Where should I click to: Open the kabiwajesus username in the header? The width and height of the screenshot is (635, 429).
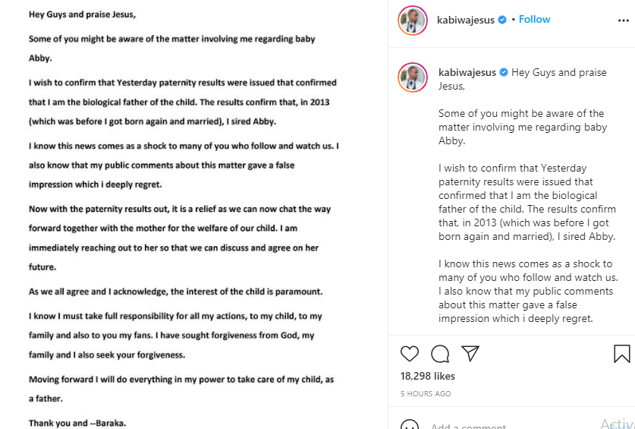click(x=466, y=20)
